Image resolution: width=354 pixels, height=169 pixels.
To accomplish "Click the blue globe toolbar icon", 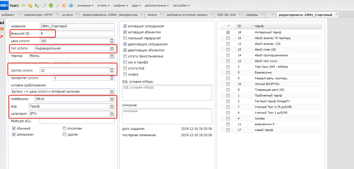I will tap(71, 5).
